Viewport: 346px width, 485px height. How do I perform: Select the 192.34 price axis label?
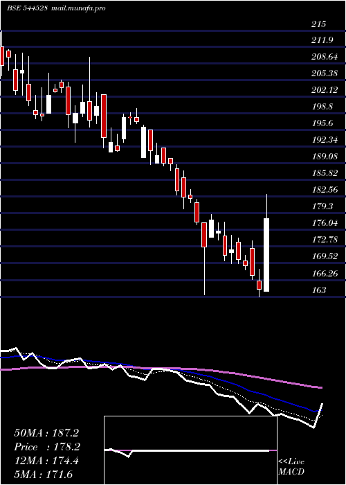pyautogui.click(x=324, y=140)
